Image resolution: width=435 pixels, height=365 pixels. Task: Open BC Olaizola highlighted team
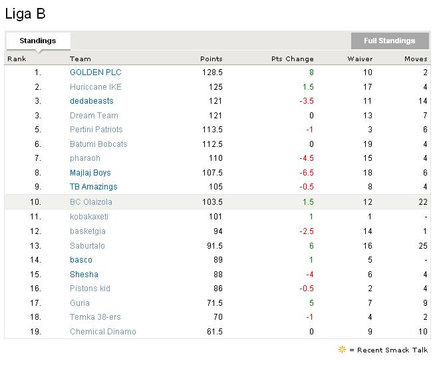(x=90, y=202)
